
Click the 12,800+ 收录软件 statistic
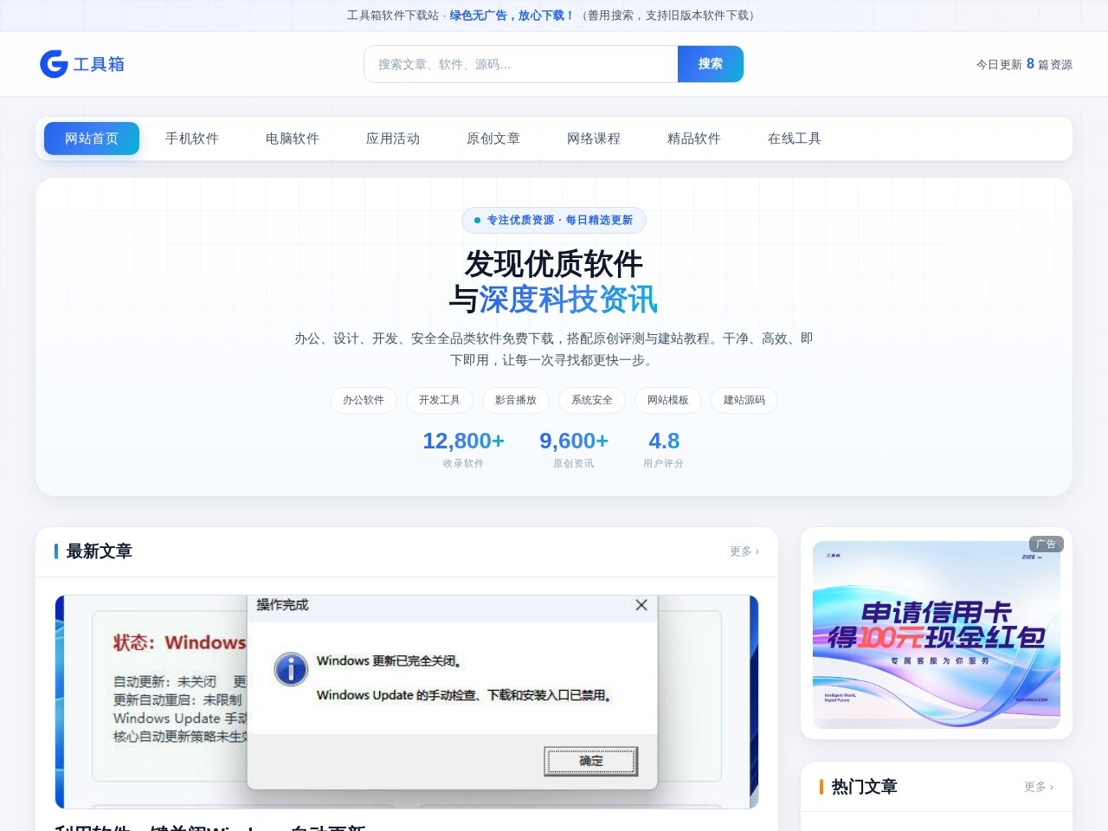click(x=463, y=449)
